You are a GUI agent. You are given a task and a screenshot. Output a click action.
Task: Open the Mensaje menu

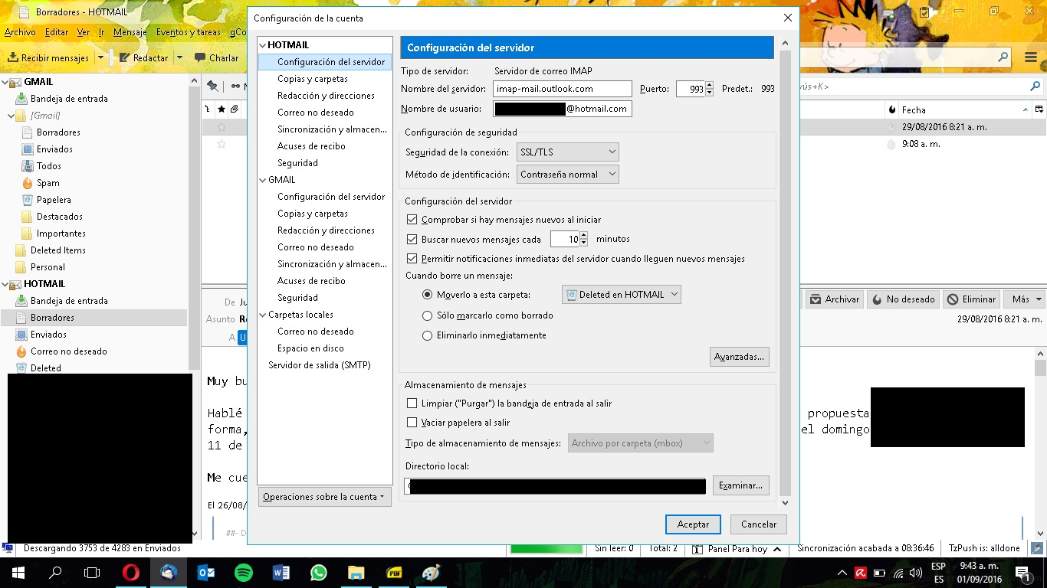(130, 33)
